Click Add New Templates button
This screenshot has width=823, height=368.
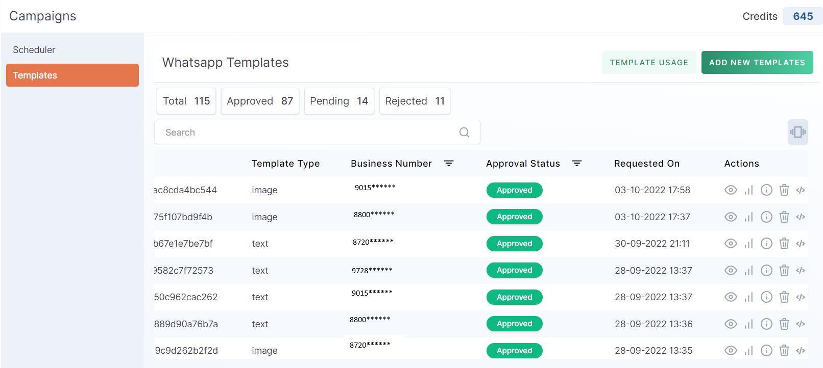[x=757, y=63]
